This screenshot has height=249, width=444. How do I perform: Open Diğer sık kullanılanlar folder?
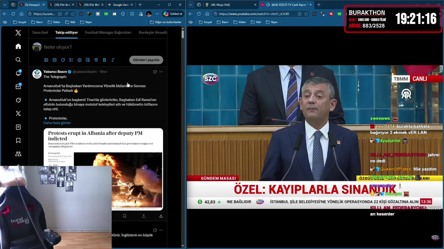(166, 22)
